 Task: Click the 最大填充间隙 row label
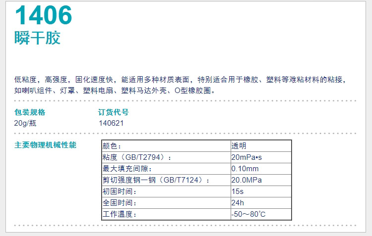click(x=123, y=169)
